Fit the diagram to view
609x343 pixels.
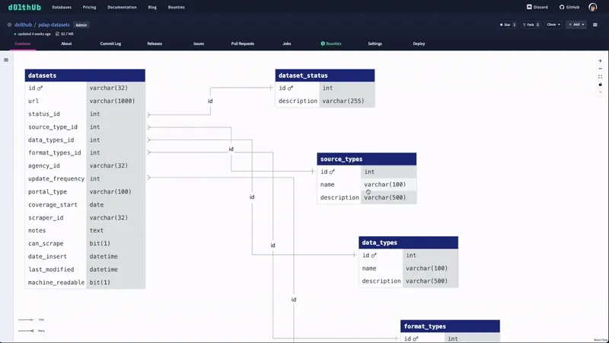click(x=601, y=76)
